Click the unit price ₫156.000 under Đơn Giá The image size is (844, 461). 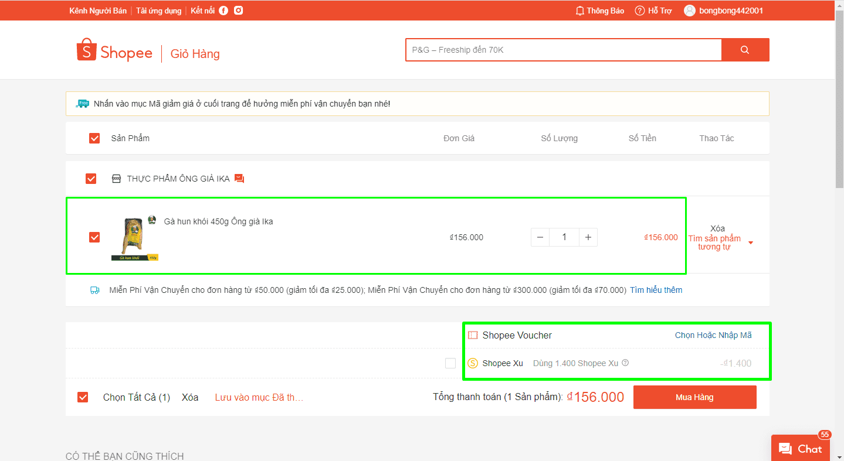coord(466,237)
